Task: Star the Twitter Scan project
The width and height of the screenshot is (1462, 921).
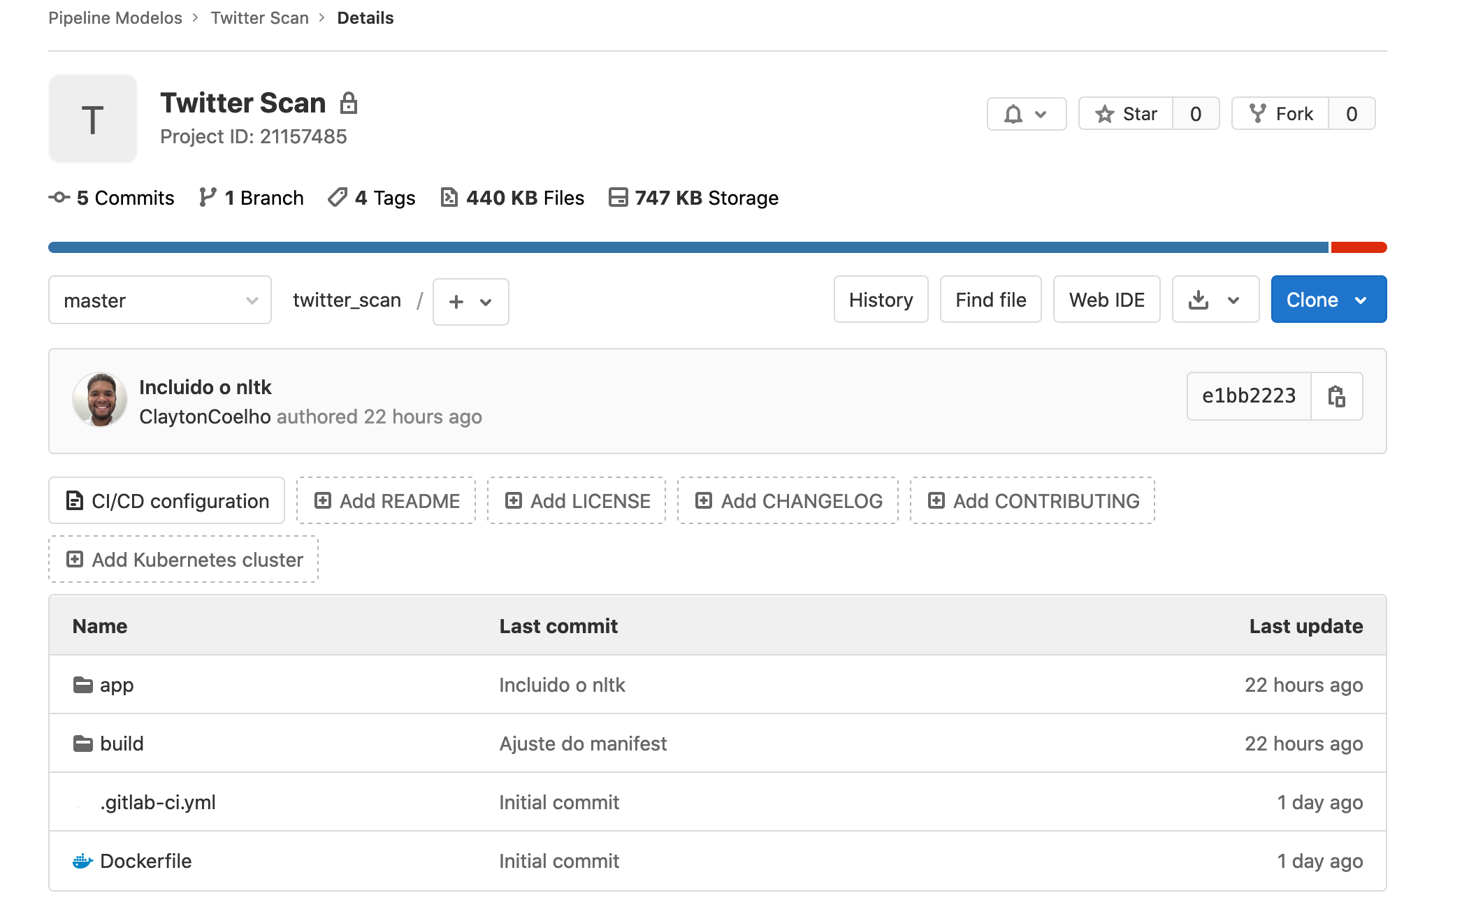Action: [1126, 114]
